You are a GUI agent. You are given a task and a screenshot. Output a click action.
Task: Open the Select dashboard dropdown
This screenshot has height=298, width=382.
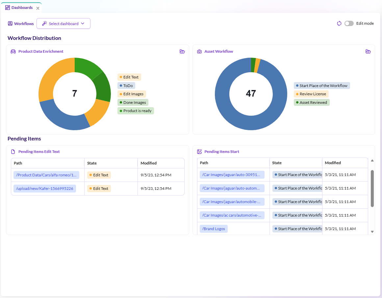coord(64,23)
